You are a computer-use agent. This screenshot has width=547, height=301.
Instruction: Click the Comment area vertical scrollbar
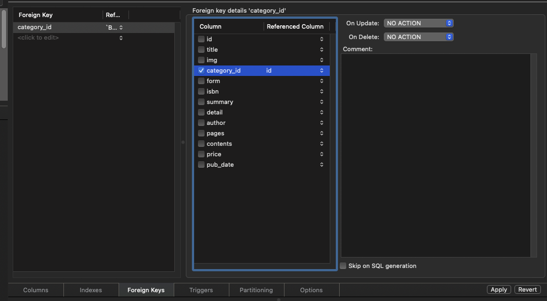coord(534,155)
